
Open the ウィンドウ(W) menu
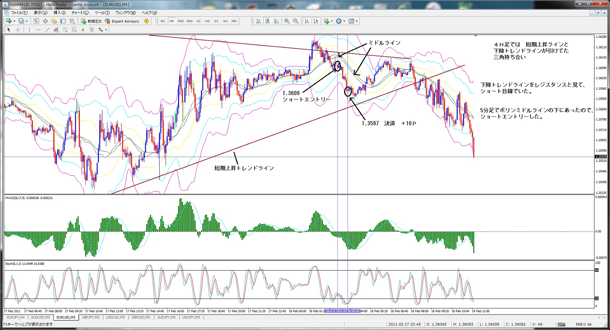pyautogui.click(x=126, y=13)
